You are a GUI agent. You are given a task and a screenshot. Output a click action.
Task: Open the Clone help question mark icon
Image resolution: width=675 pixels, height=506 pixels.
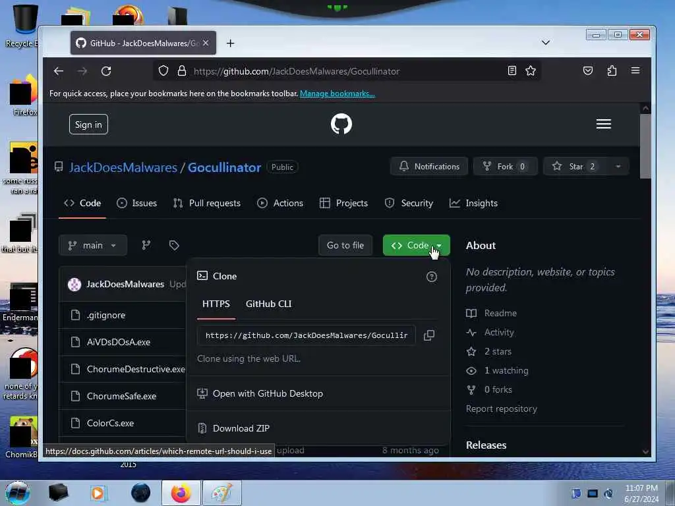[431, 277]
